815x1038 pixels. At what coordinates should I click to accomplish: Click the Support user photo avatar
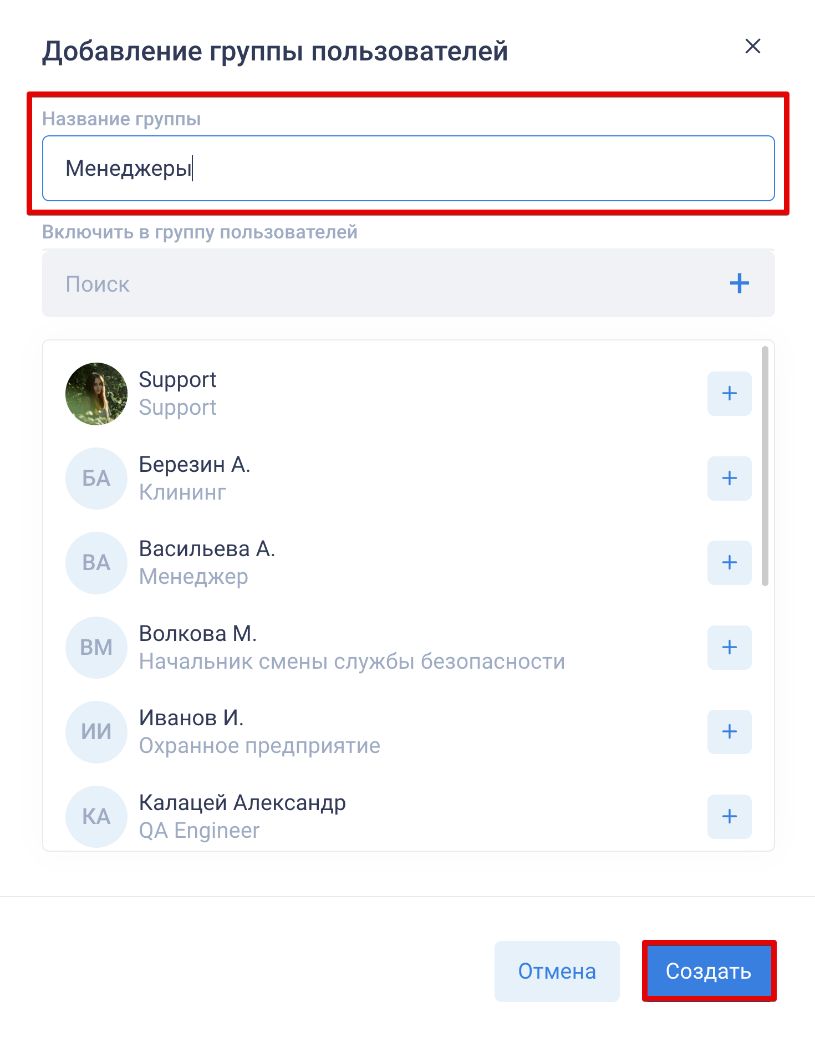click(96, 394)
